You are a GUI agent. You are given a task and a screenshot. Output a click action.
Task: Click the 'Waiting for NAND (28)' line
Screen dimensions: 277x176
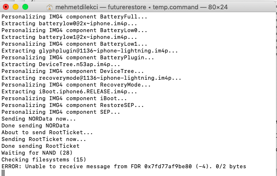click(x=37, y=153)
